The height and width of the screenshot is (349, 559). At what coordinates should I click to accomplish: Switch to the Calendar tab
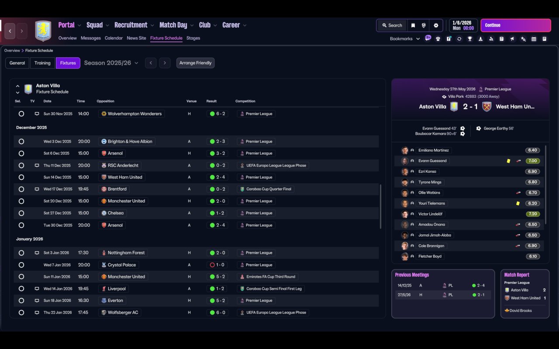pyautogui.click(x=114, y=38)
